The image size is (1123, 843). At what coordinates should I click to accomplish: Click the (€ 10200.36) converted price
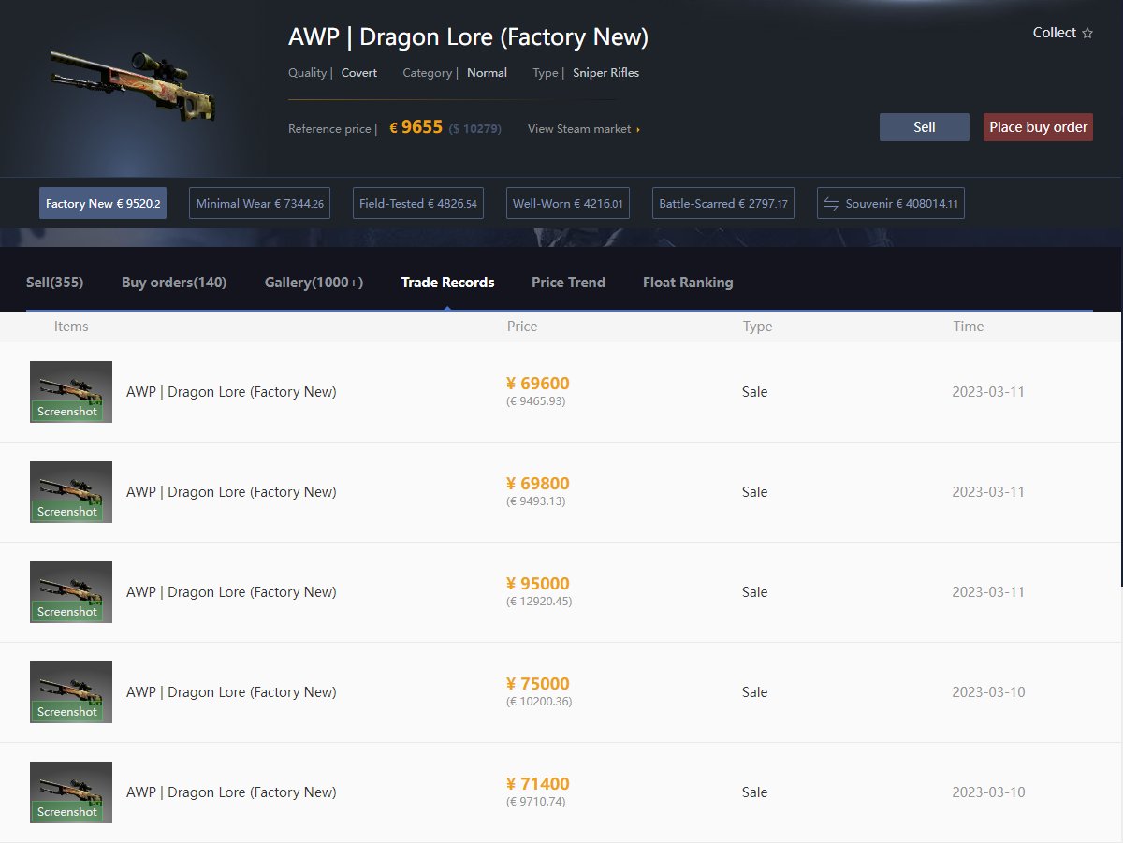click(539, 702)
